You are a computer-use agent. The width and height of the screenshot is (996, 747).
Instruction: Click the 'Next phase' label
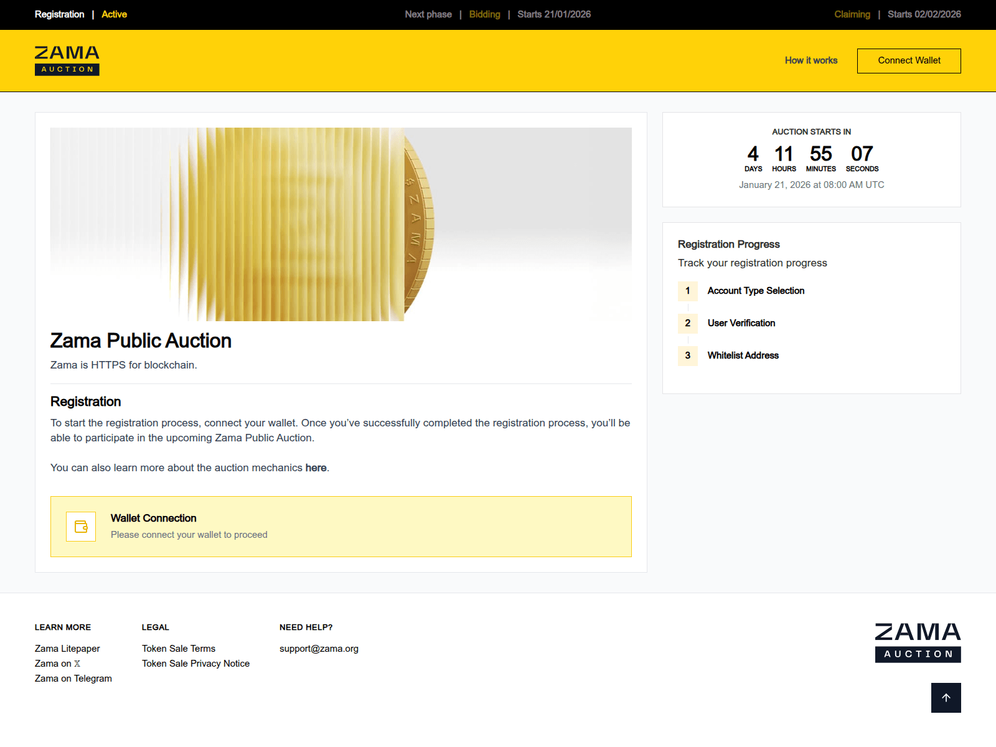tap(428, 14)
